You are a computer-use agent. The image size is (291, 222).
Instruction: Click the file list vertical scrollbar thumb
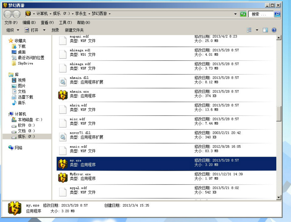point(279,114)
